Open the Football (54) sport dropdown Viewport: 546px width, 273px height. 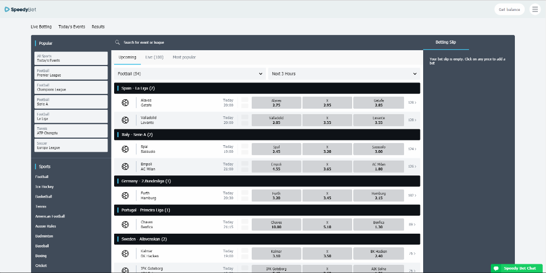[x=190, y=74]
